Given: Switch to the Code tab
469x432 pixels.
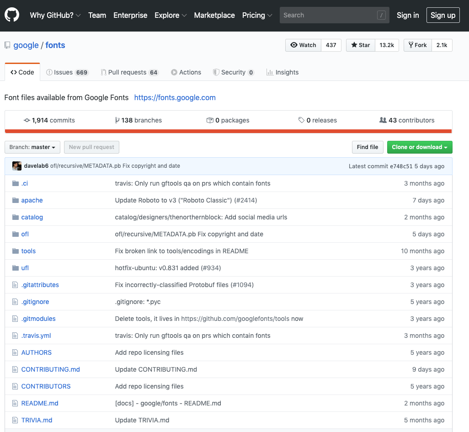Looking at the screenshot, I should (x=22, y=72).
